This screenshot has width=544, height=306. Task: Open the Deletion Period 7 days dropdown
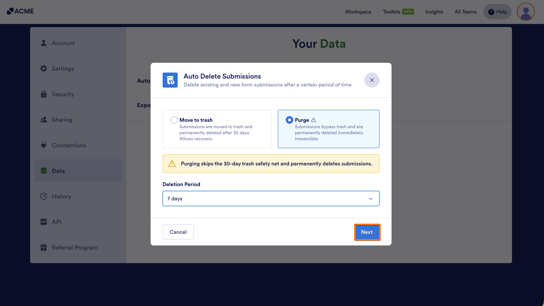271,198
